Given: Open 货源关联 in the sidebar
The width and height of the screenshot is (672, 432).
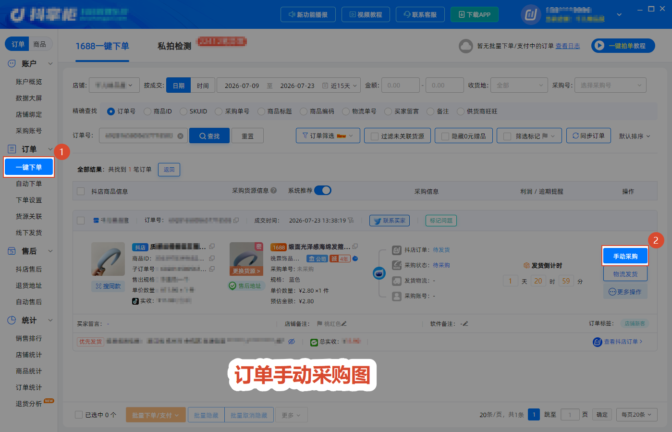Looking at the screenshot, I should 29,216.
